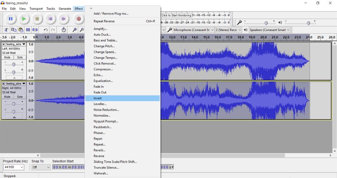The height and width of the screenshot is (178, 337).
Task: Open the Transport menu
Action: [x=36, y=9]
